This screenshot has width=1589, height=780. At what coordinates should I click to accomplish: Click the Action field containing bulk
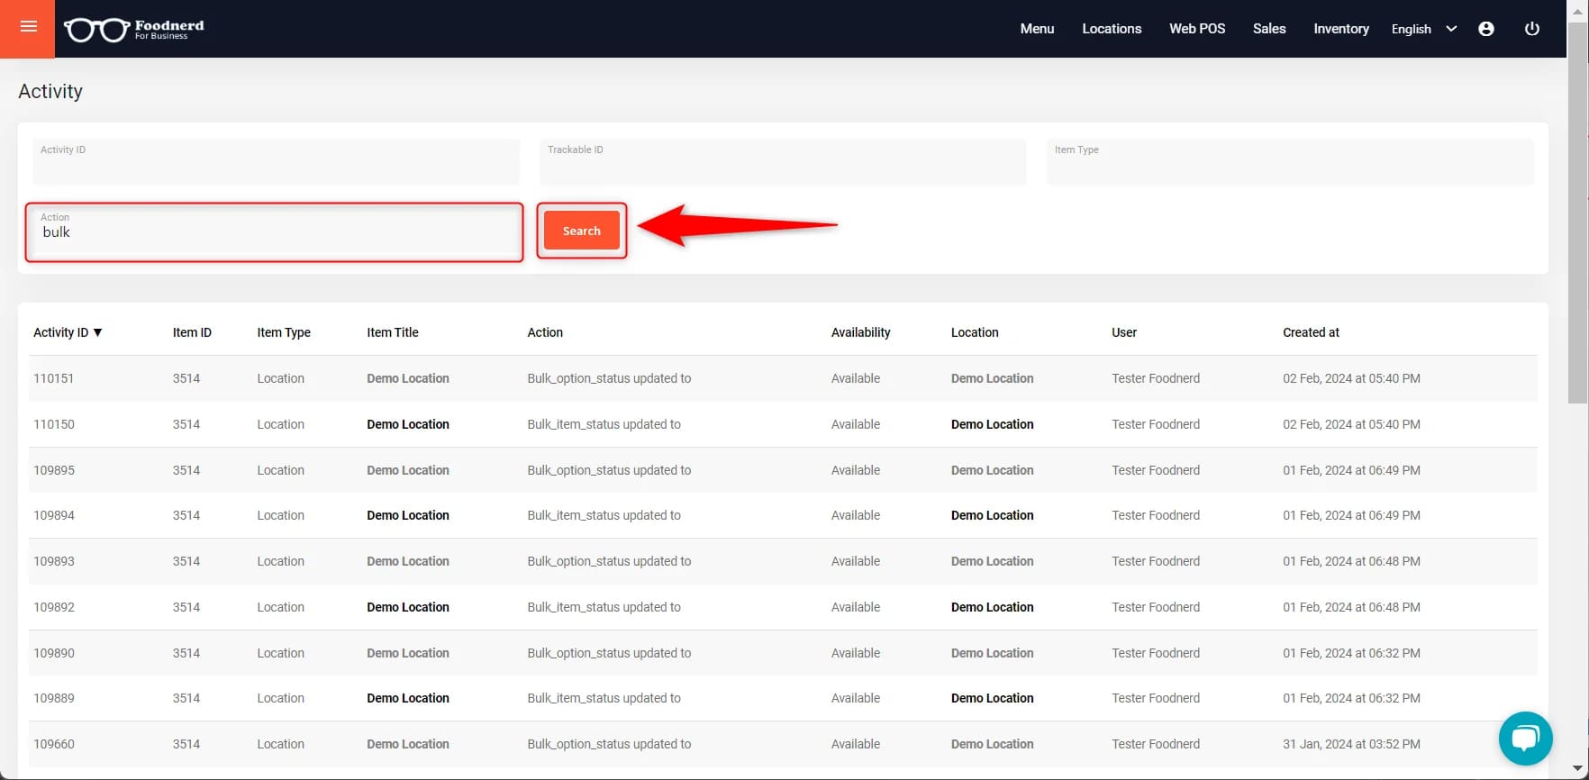click(274, 232)
